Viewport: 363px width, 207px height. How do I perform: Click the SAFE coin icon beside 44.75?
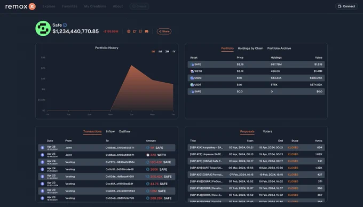[148, 184]
